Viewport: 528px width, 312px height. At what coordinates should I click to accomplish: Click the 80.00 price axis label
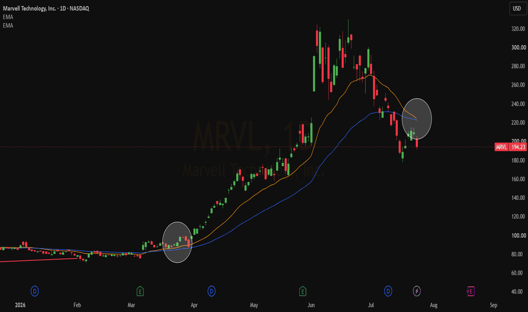click(517, 254)
